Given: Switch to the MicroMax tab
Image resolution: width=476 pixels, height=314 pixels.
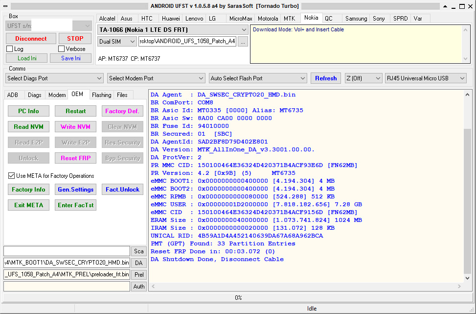Looking at the screenshot, I should tap(241, 19).
